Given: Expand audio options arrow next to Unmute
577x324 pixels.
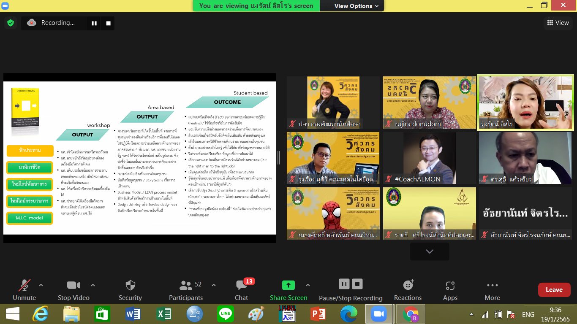Looking at the screenshot, I should pyautogui.click(x=41, y=285).
